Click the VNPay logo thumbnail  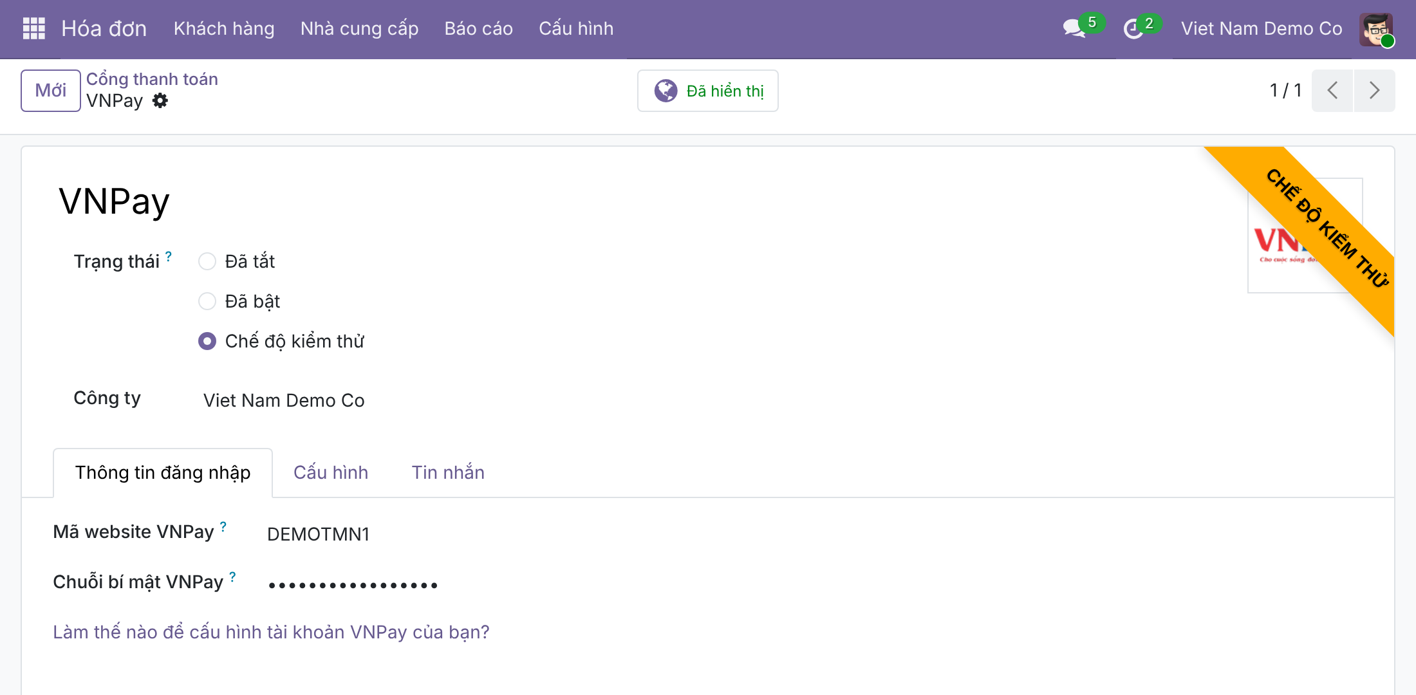pyautogui.click(x=1305, y=236)
